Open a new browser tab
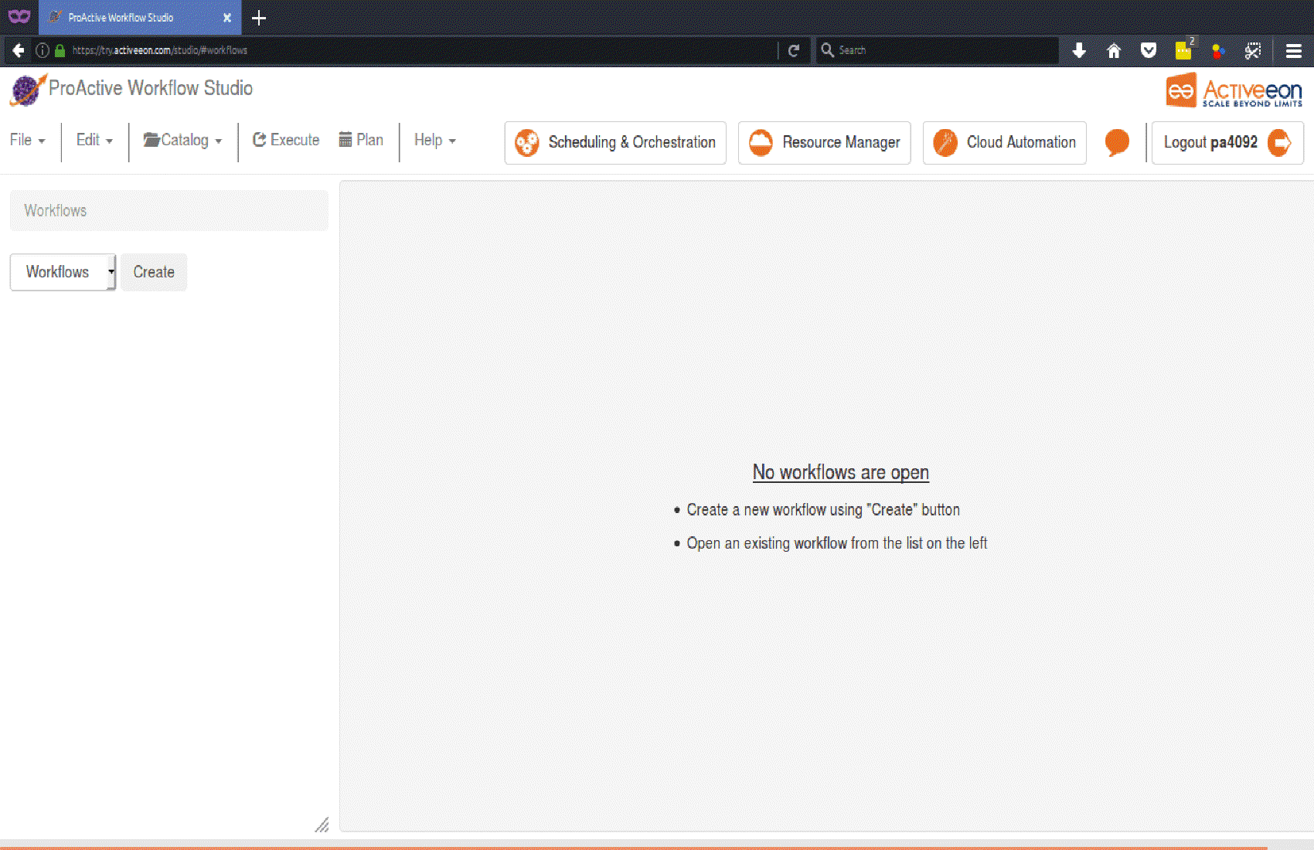 click(259, 18)
